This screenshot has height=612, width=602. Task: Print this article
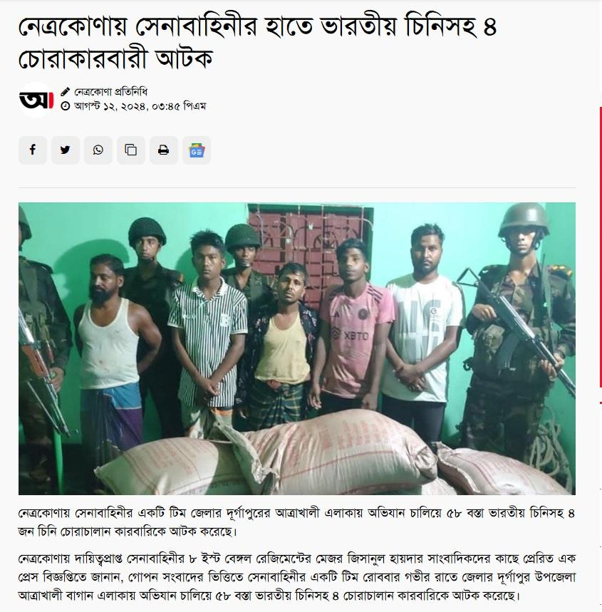pos(164,150)
